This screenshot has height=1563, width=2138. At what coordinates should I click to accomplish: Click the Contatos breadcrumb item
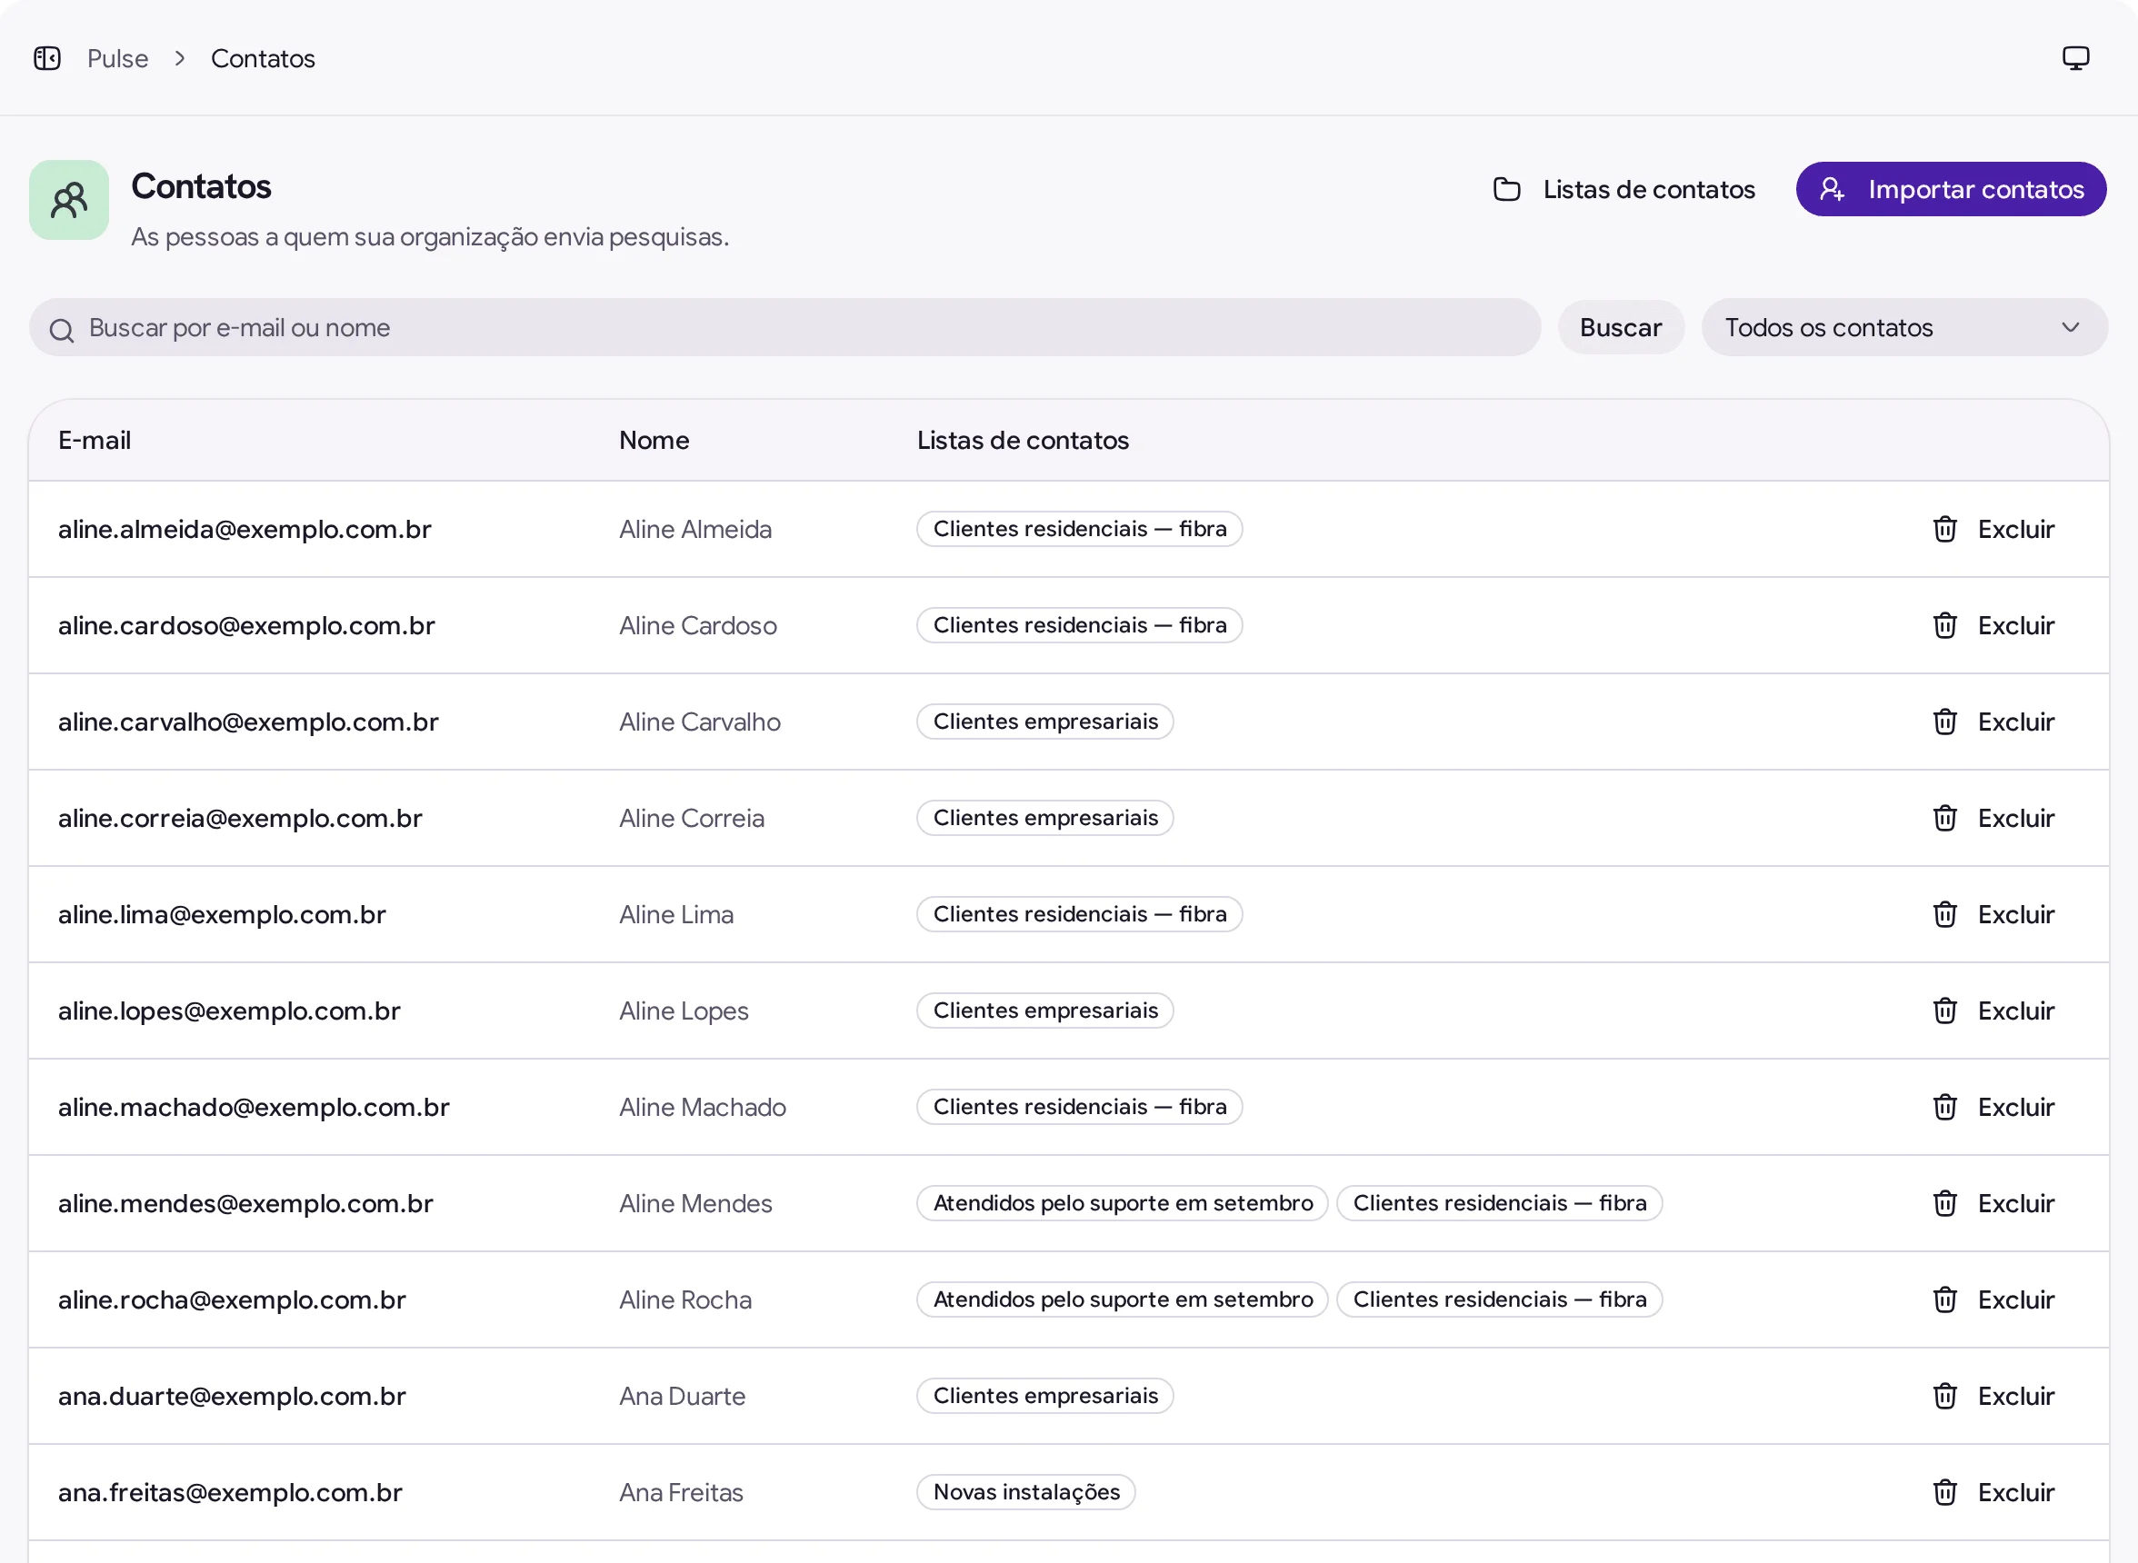click(263, 59)
